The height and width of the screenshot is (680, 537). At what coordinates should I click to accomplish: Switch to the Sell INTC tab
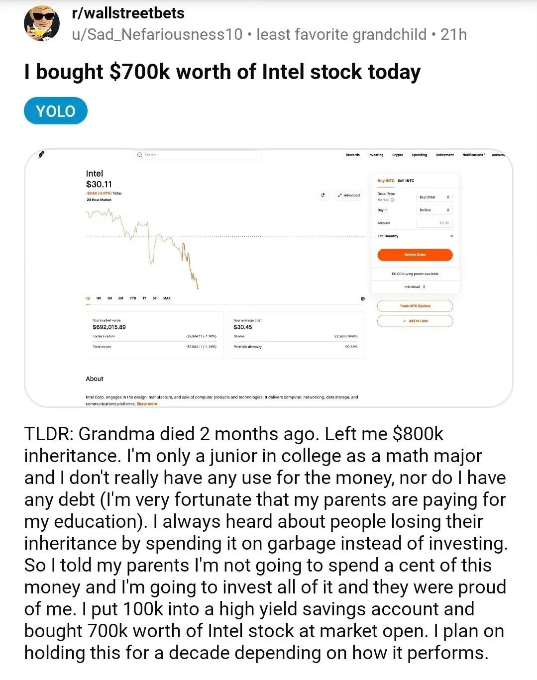coord(406,181)
